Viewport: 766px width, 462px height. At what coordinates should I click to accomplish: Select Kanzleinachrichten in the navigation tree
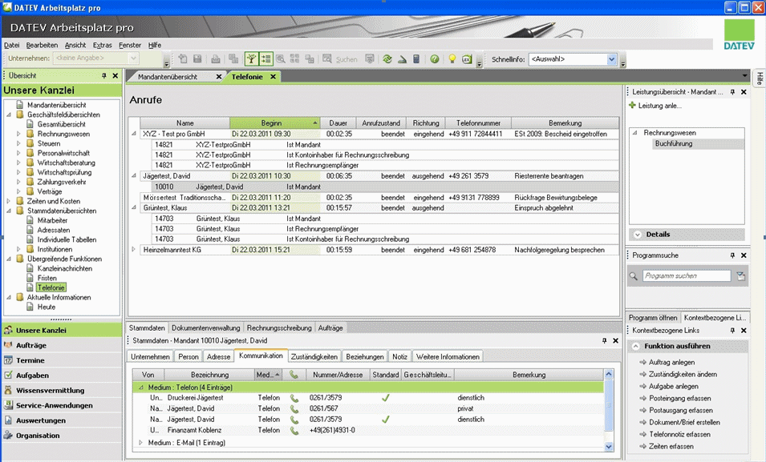64,268
